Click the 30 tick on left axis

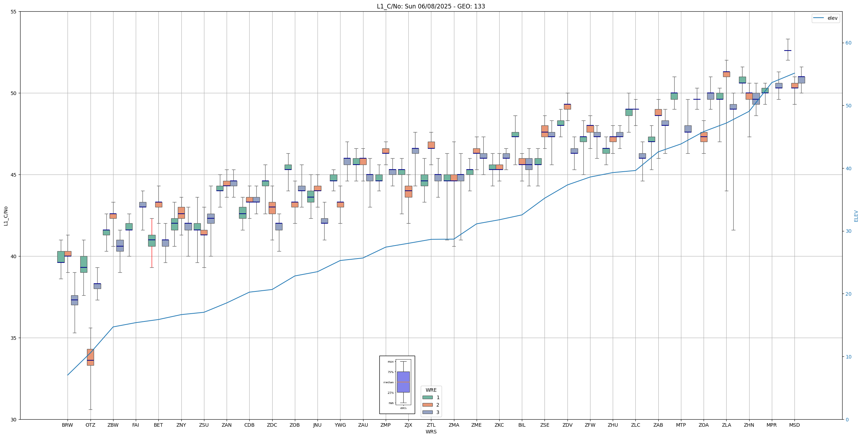14,419
